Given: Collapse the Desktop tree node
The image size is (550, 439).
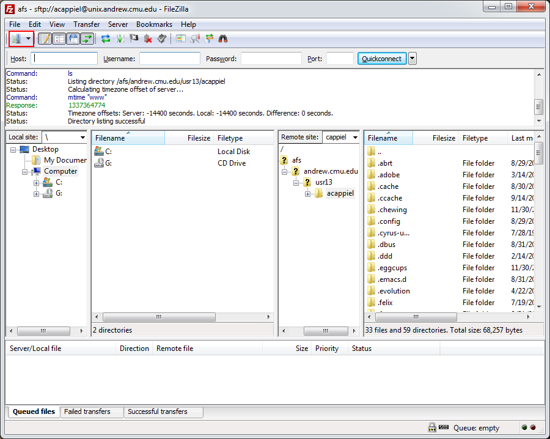Looking at the screenshot, I should coord(13,150).
